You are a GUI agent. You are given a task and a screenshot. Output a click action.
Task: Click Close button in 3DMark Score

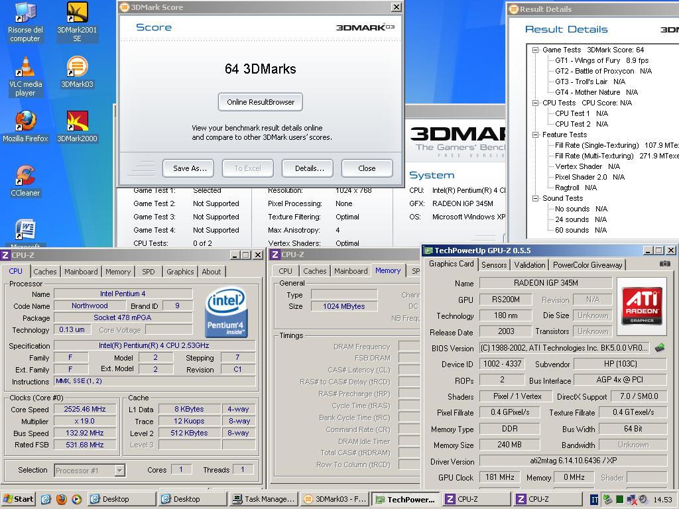coord(367,168)
